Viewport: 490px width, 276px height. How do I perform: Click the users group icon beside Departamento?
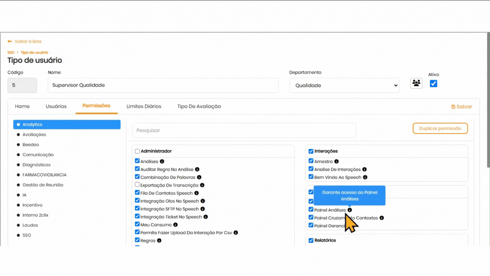coord(416,83)
